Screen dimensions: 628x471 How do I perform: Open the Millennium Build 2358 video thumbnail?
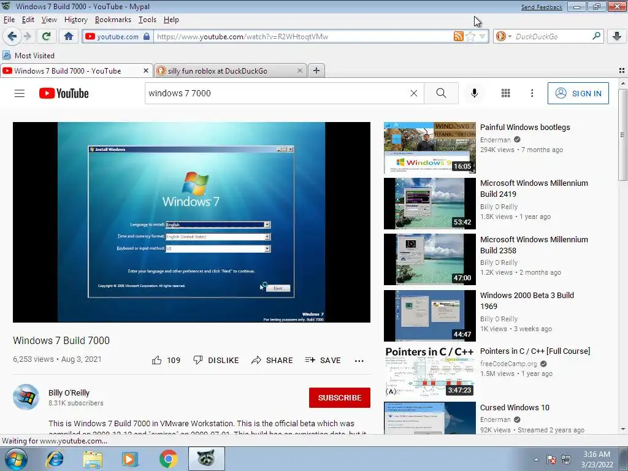tap(430, 259)
